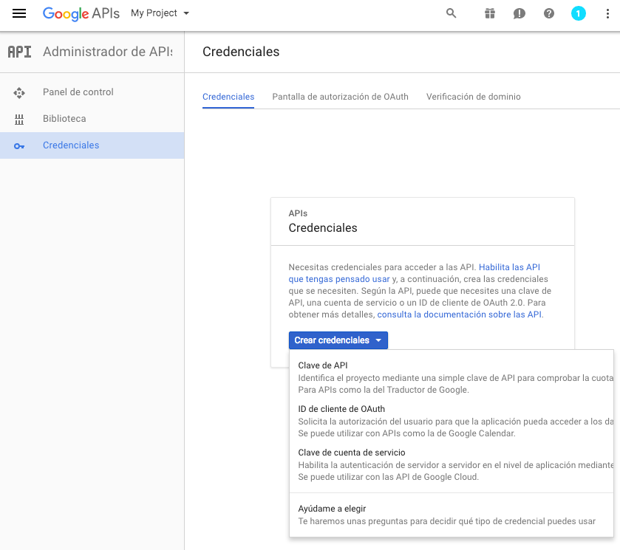Viewport: 620px width, 550px height.
Task: Choose ID de cliente de OAuth
Action: click(341, 409)
